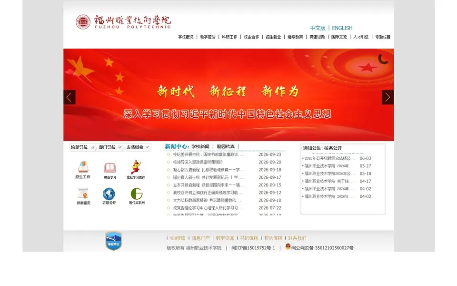Viewport: 457px width, 286px height.
Task: Open the 科研工作 menu
Action: click(229, 37)
